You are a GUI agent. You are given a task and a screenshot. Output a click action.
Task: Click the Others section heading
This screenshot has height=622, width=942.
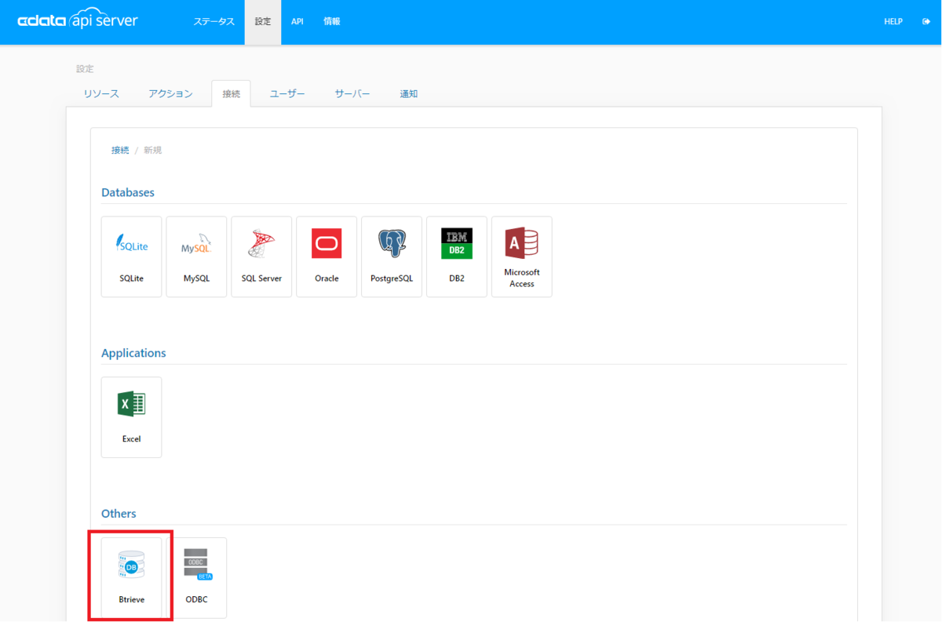coord(119,514)
